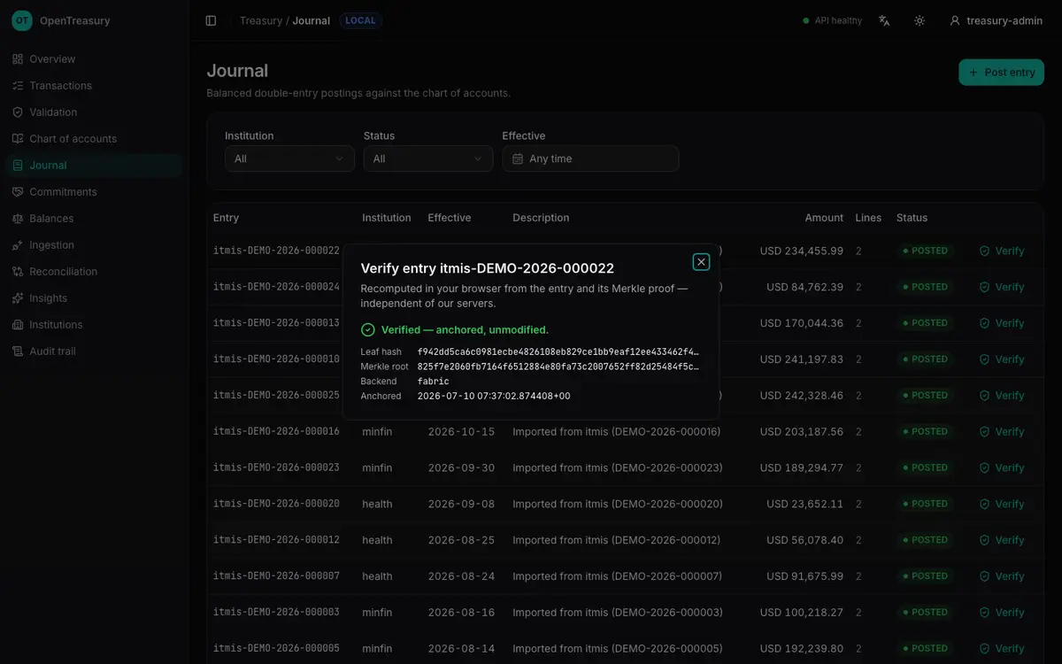Screen dimensions: 1062x664
Task: Click Verify shield icon for entry 000003
Action: point(984,613)
